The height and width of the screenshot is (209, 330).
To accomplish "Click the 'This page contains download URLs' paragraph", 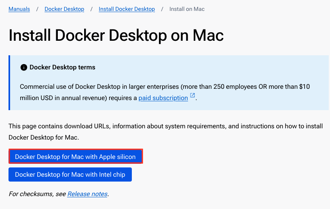I will coord(166,132).
